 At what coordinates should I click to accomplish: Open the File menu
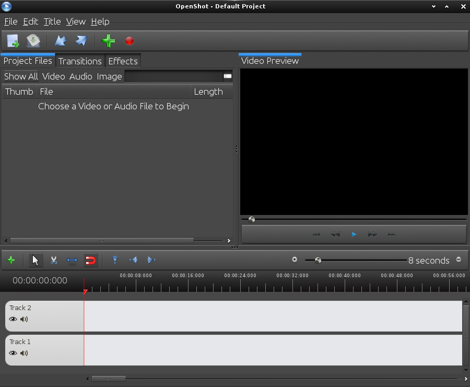click(11, 21)
